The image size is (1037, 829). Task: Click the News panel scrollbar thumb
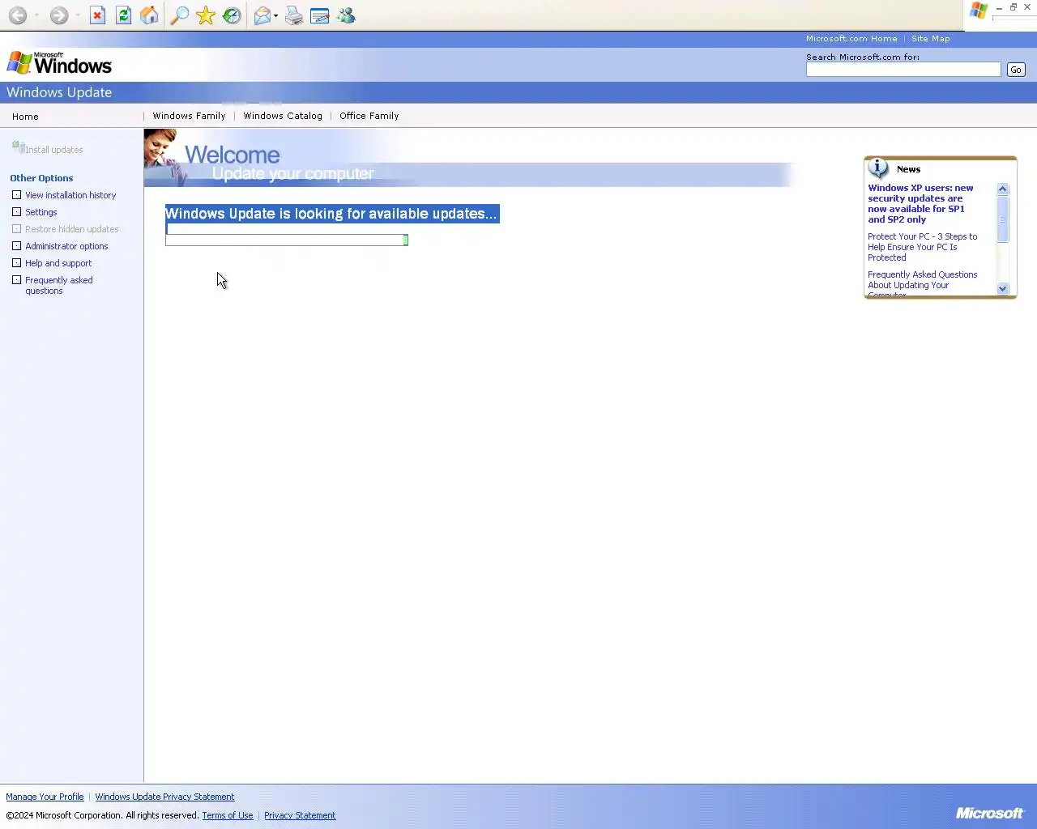(1002, 219)
